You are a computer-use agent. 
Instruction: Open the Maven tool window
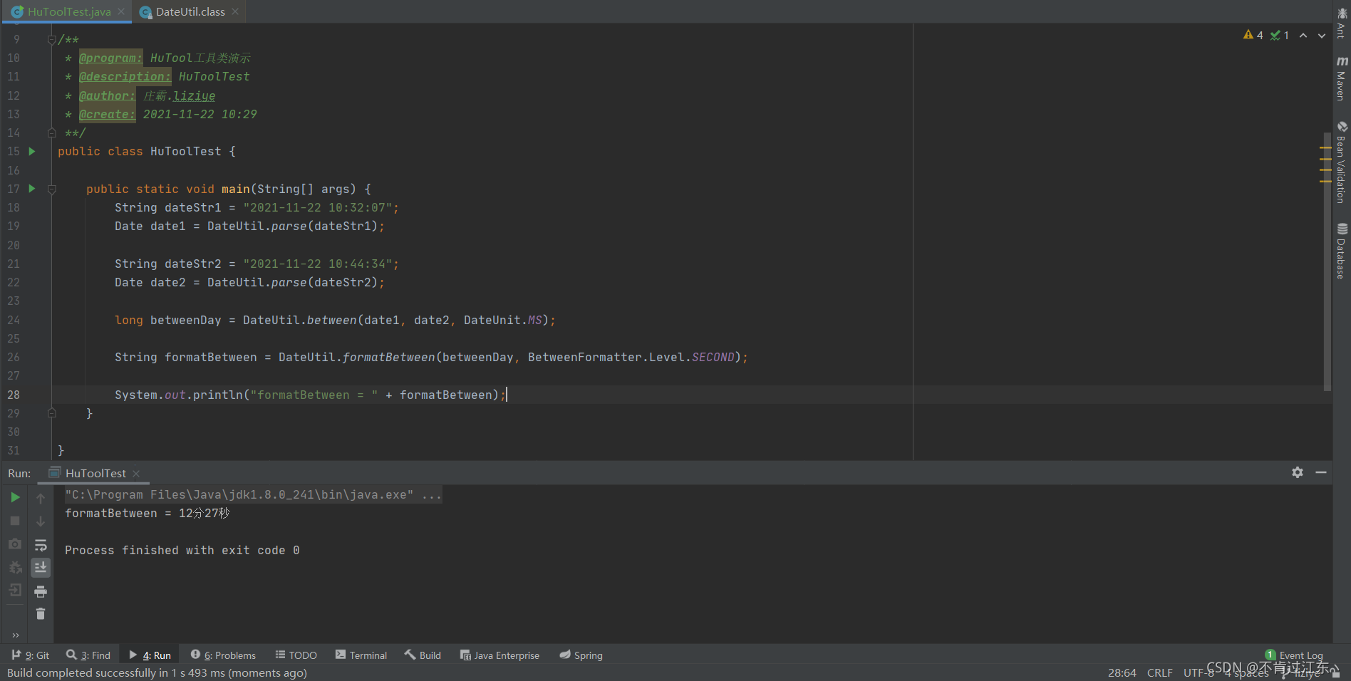[x=1342, y=78]
